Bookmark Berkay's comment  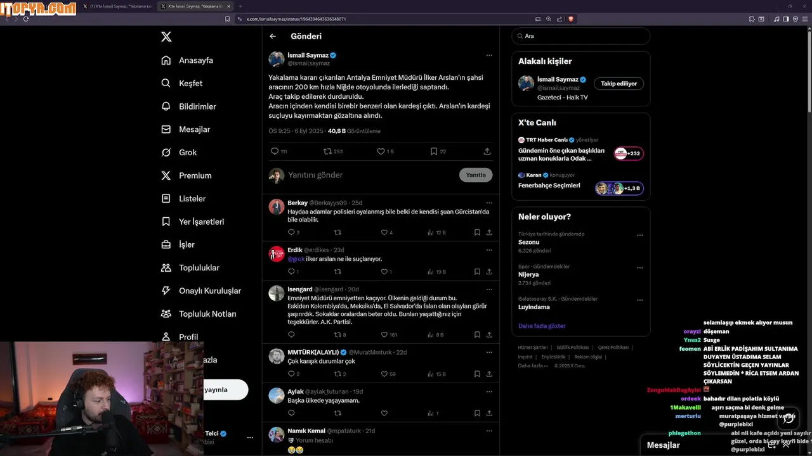(477, 232)
